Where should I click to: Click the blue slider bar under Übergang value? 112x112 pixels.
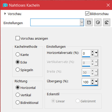90,86
